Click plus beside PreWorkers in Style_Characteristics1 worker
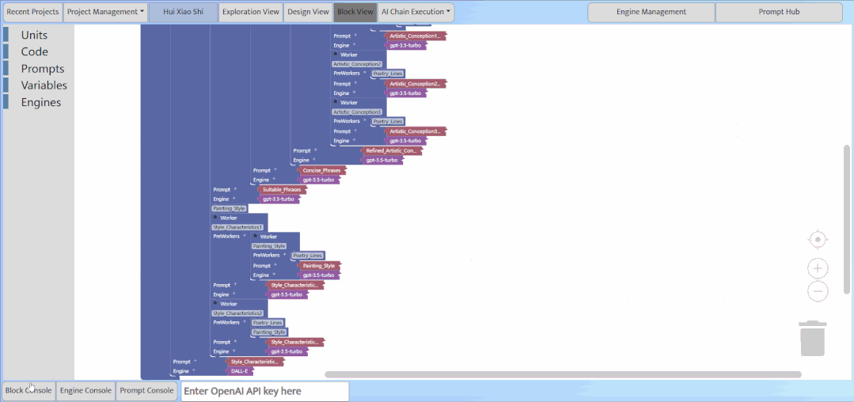Screen dimensions: 854x402 (245, 237)
